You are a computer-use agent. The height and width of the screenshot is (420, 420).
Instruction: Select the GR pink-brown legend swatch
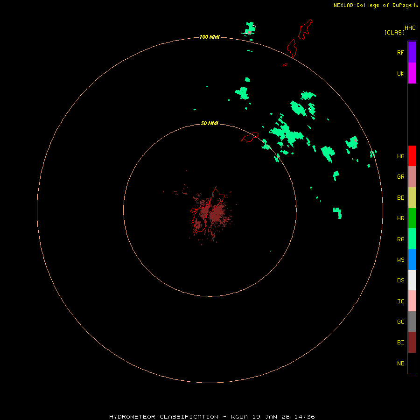pos(412,177)
